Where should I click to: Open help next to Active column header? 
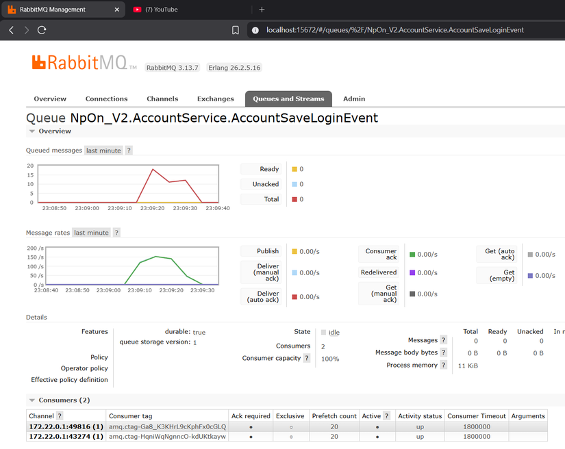click(x=387, y=416)
